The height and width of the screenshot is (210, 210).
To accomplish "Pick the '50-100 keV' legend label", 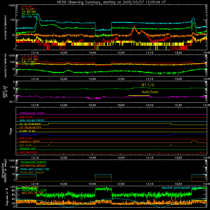I will click(x=29, y=17).
